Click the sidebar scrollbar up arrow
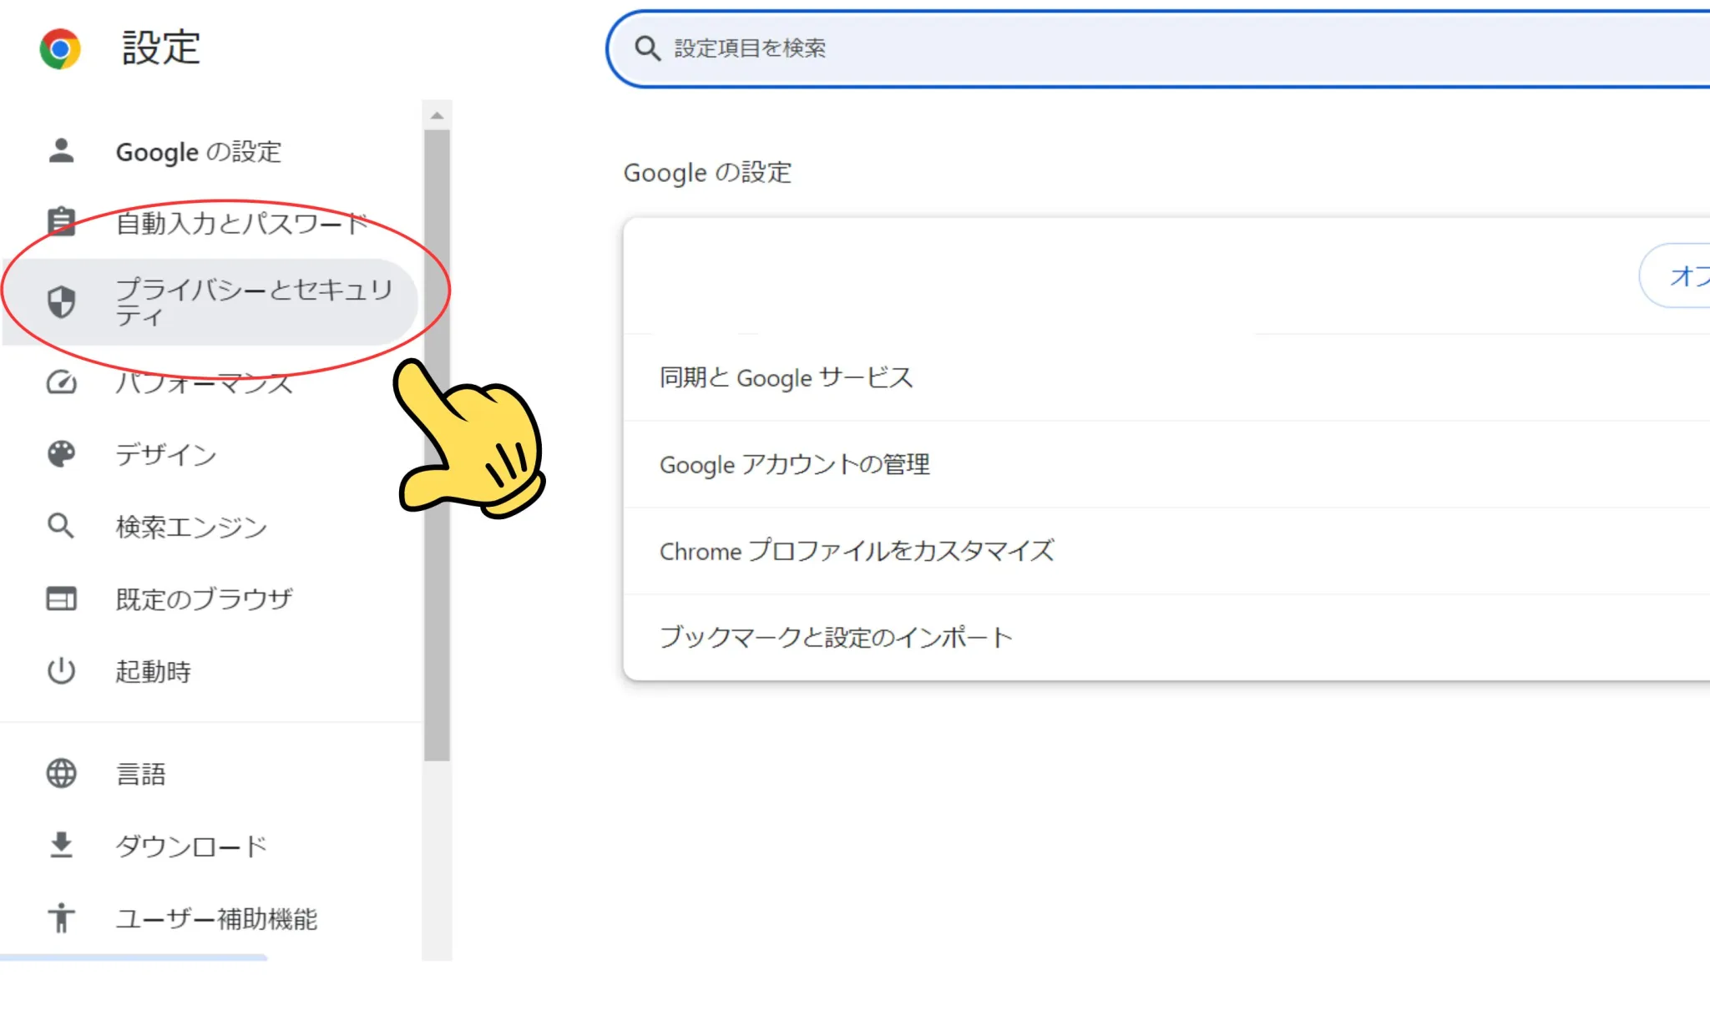The height and width of the screenshot is (1026, 1710). pos(437,115)
